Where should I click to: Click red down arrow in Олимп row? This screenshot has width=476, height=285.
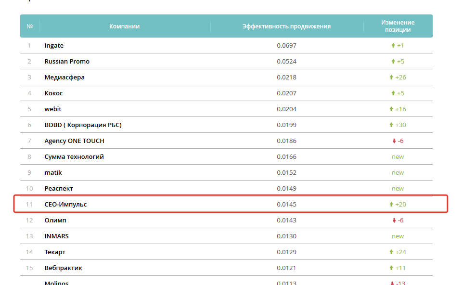point(394,220)
